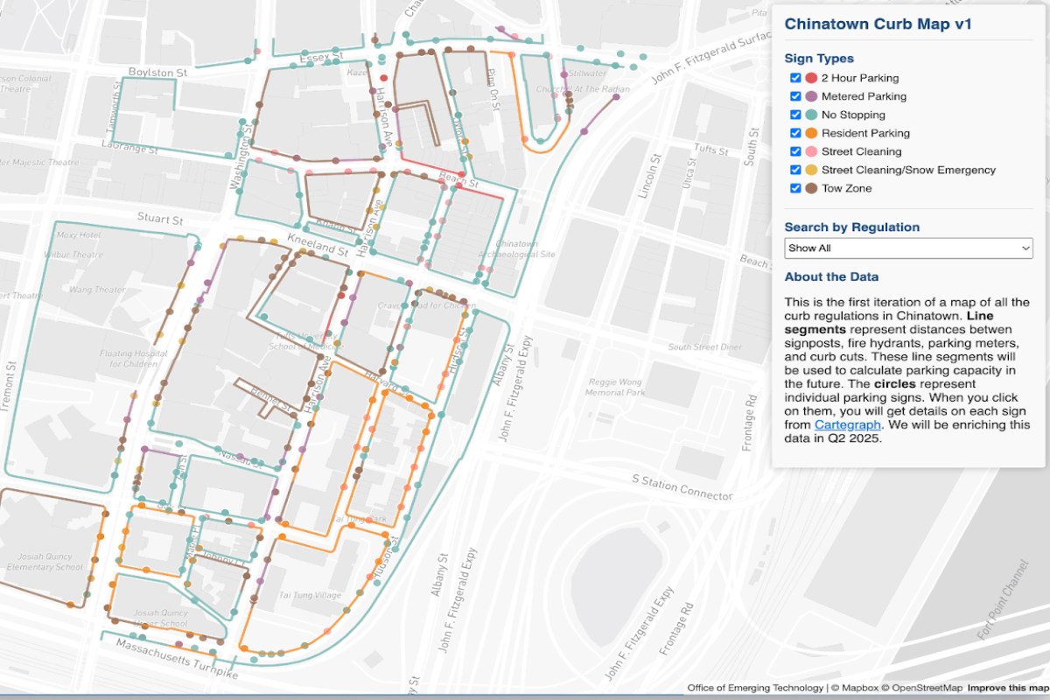Disable the Tow Zone sign type checkbox
This screenshot has width=1050, height=700.
(795, 188)
